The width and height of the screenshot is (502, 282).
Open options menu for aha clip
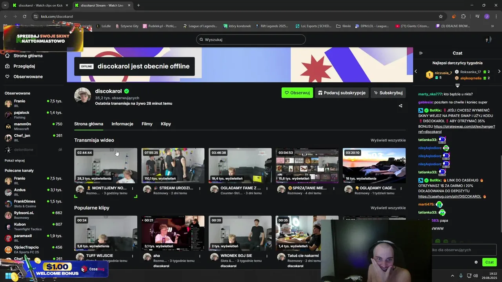[200, 256]
